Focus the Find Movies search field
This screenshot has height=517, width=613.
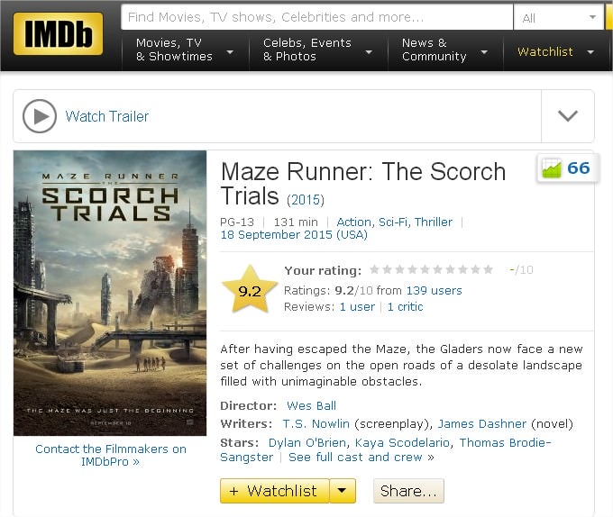coord(317,17)
